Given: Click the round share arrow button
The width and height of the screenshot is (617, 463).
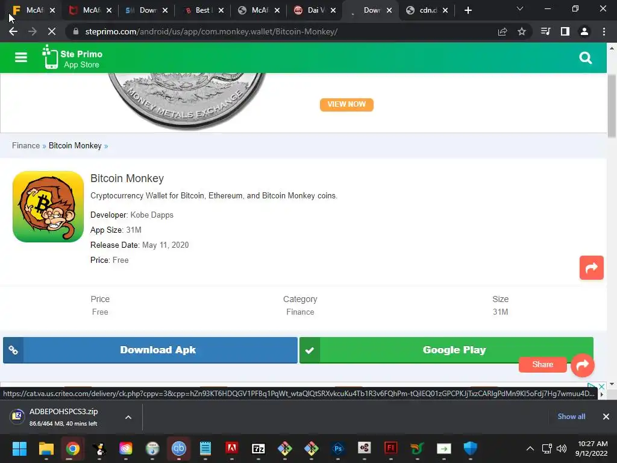Looking at the screenshot, I should click(x=583, y=365).
